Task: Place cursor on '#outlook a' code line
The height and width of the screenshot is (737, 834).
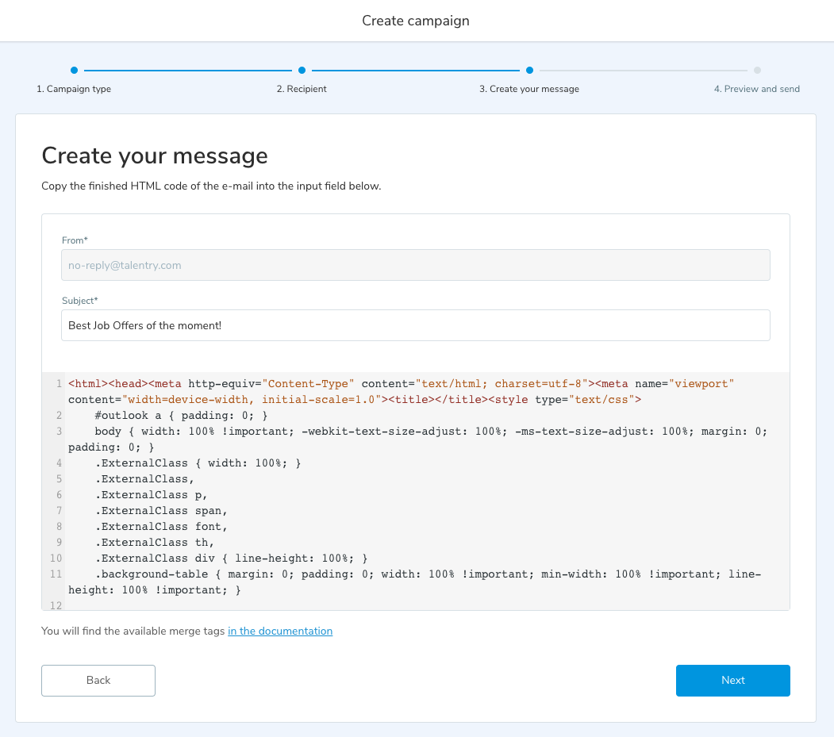Action: [x=181, y=416]
